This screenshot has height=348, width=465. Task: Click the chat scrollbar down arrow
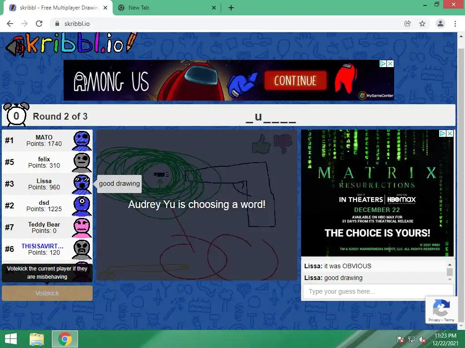click(x=450, y=279)
